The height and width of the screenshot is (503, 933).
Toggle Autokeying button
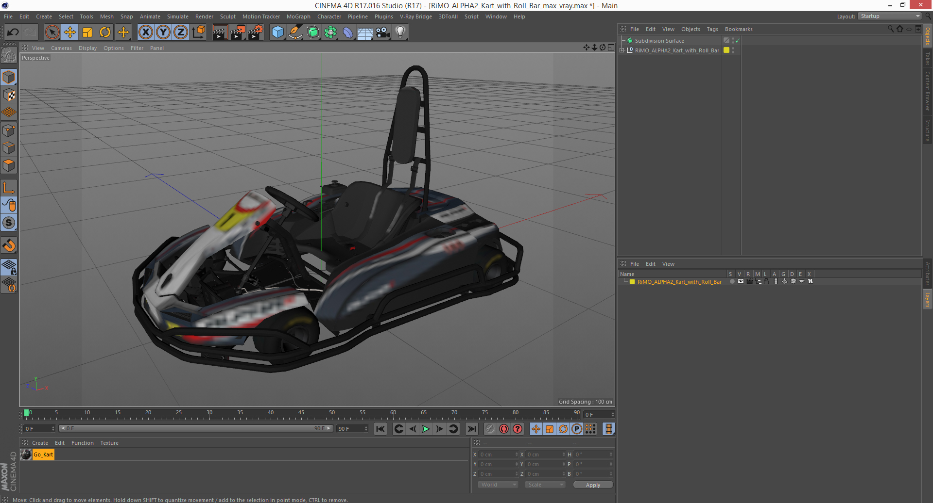[504, 429]
